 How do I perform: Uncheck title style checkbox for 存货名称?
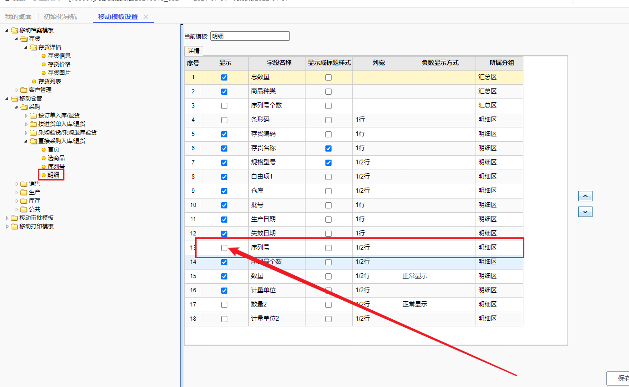(x=328, y=148)
